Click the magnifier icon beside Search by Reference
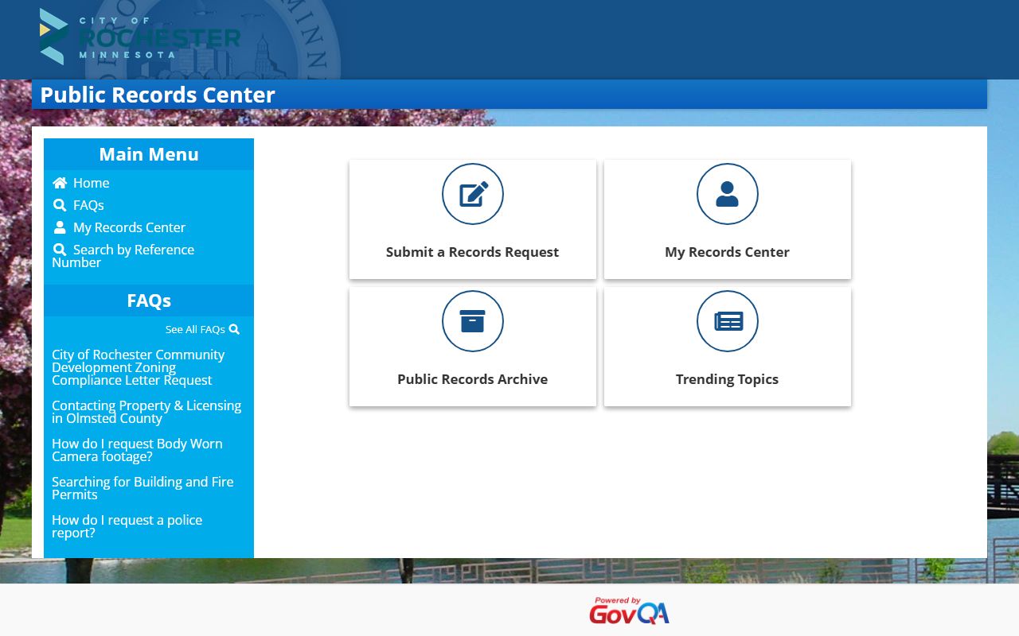1019x636 pixels. (x=60, y=250)
